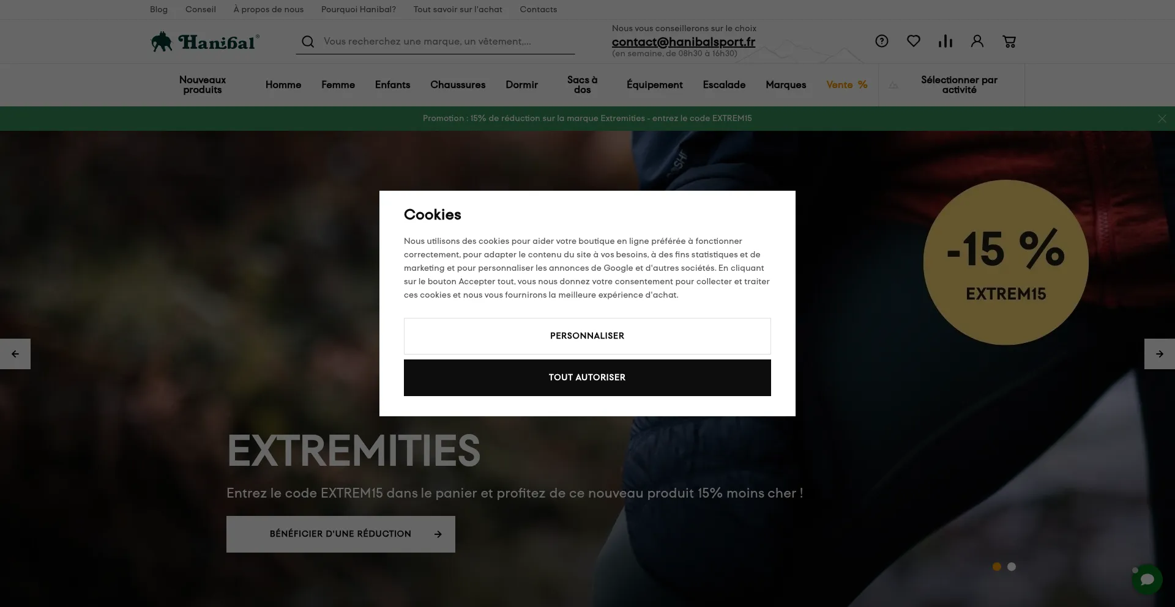
Task: Open the chat bubble widget
Action: [1147, 579]
